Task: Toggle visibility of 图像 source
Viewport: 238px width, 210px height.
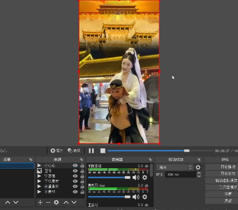Action: click(75, 171)
